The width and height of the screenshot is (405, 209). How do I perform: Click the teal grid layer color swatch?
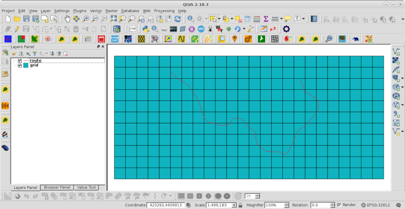(x=25, y=66)
